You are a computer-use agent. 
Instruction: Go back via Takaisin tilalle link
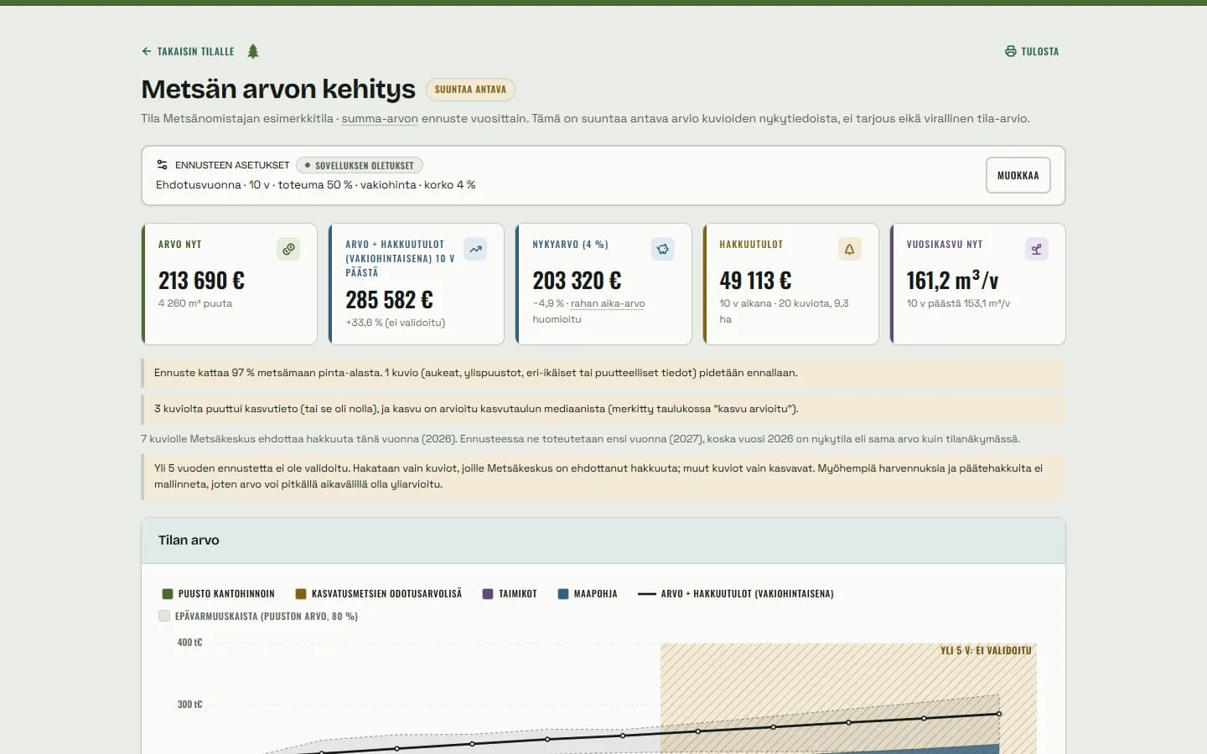(x=188, y=51)
